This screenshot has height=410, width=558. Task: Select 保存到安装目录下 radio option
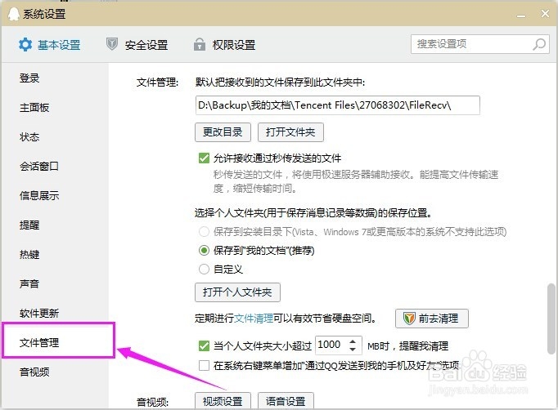(204, 232)
